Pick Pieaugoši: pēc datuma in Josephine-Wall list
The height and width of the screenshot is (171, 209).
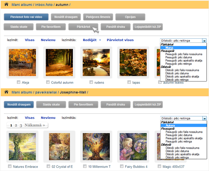pos(184,135)
